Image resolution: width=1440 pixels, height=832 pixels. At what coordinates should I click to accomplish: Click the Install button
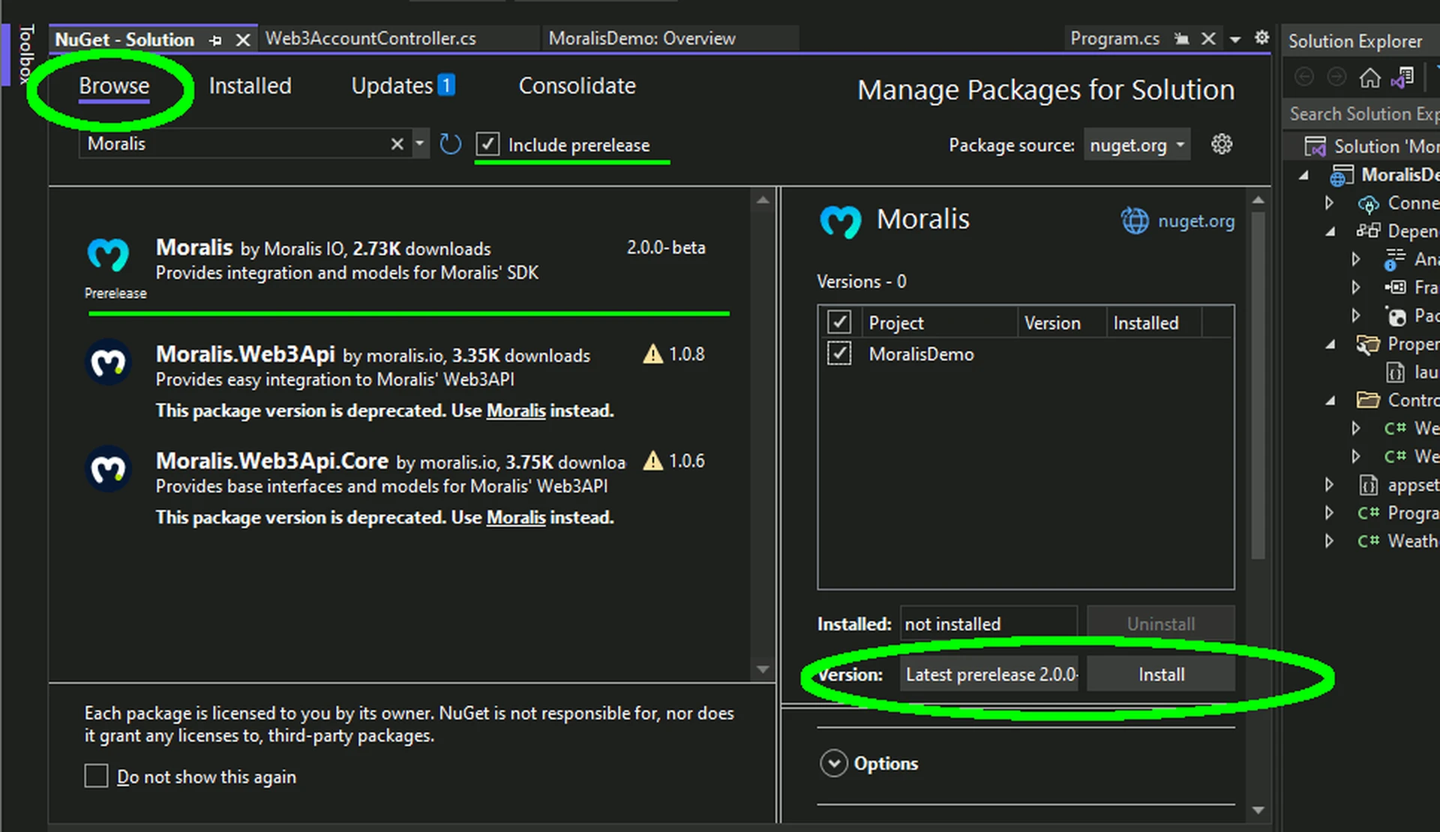pyautogui.click(x=1160, y=674)
